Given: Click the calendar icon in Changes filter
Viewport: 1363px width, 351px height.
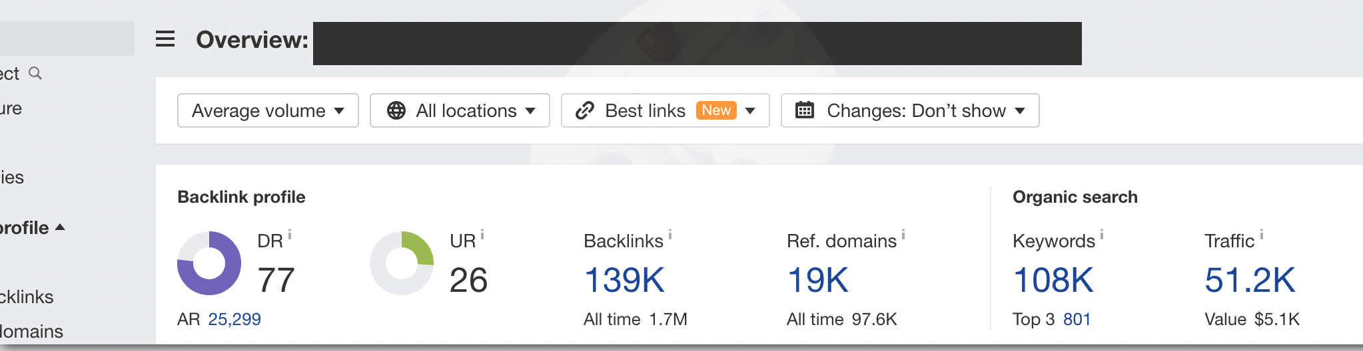Looking at the screenshot, I should 805,110.
